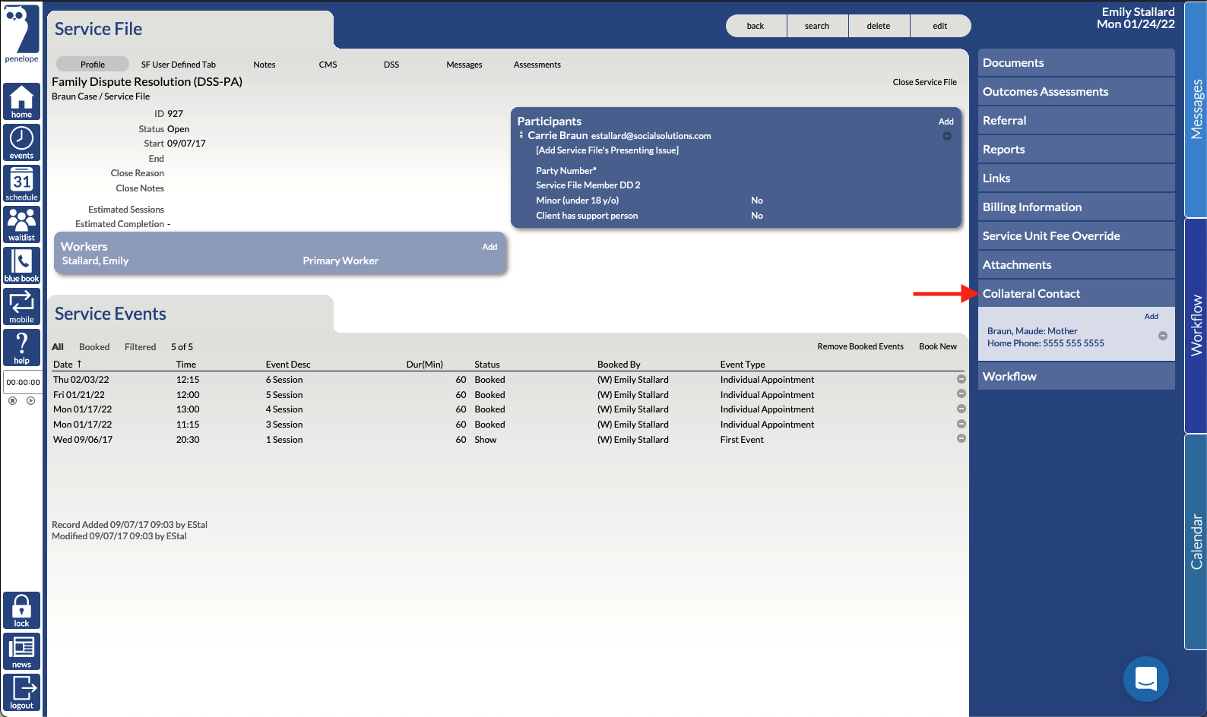Click the edit button

[x=940, y=26]
